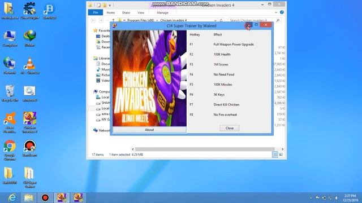Launch the Bandicam desktop shortcut
The width and height of the screenshot is (362, 203).
pos(29,148)
